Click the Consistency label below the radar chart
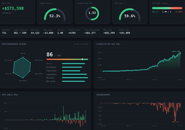This screenshot has width=185, height=130. click(x=23, y=81)
